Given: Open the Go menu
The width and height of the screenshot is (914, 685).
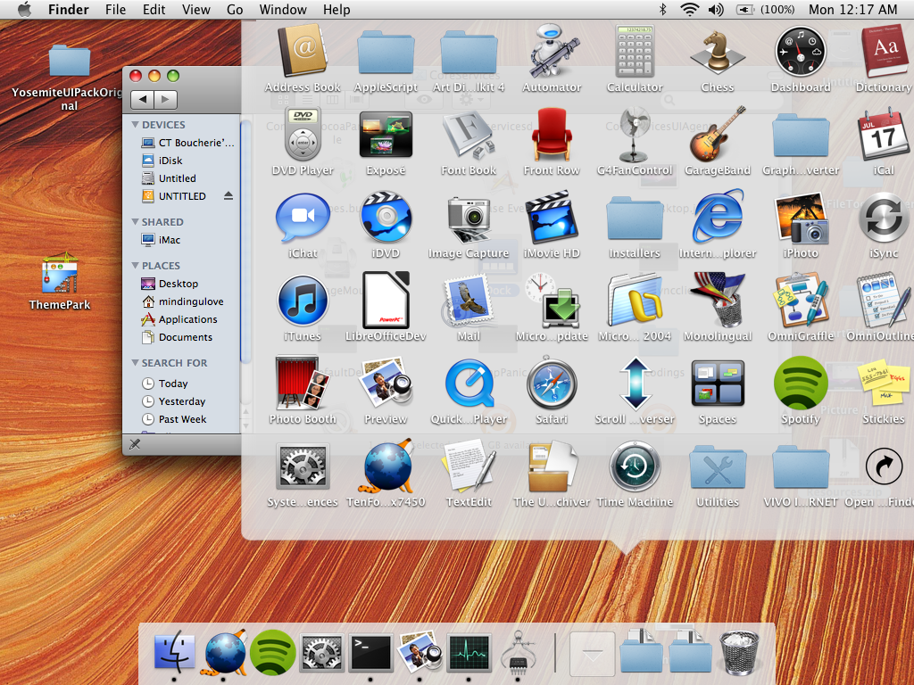Looking at the screenshot, I should (235, 9).
